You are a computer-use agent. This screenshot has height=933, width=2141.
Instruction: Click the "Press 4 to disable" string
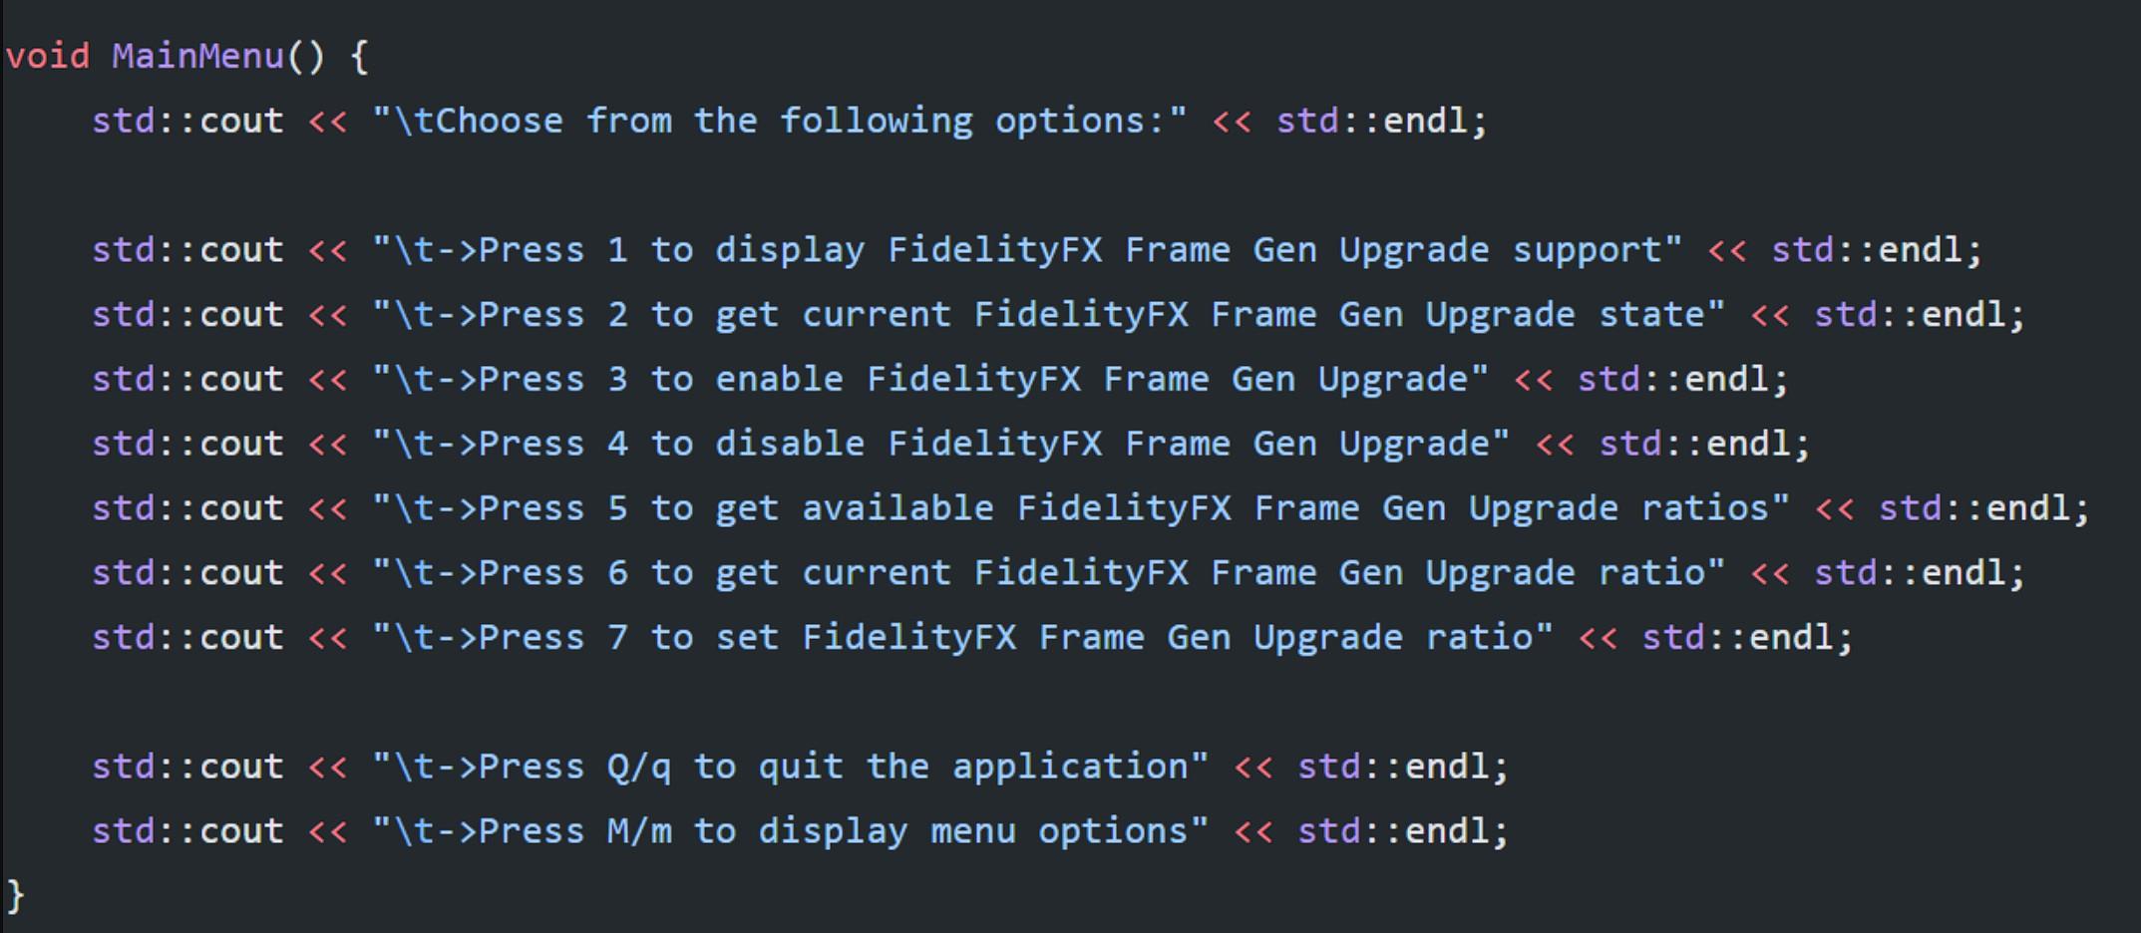941,445
